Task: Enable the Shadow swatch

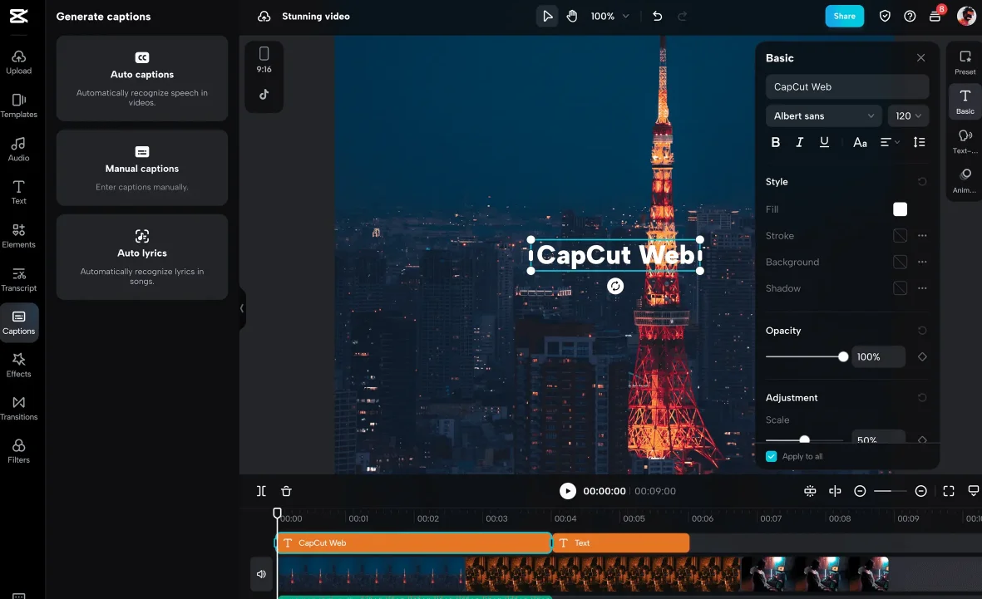Action: tap(900, 288)
